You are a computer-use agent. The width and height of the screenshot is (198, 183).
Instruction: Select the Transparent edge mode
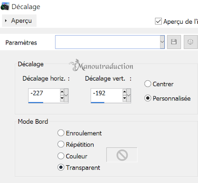pyautogui.click(x=61, y=168)
